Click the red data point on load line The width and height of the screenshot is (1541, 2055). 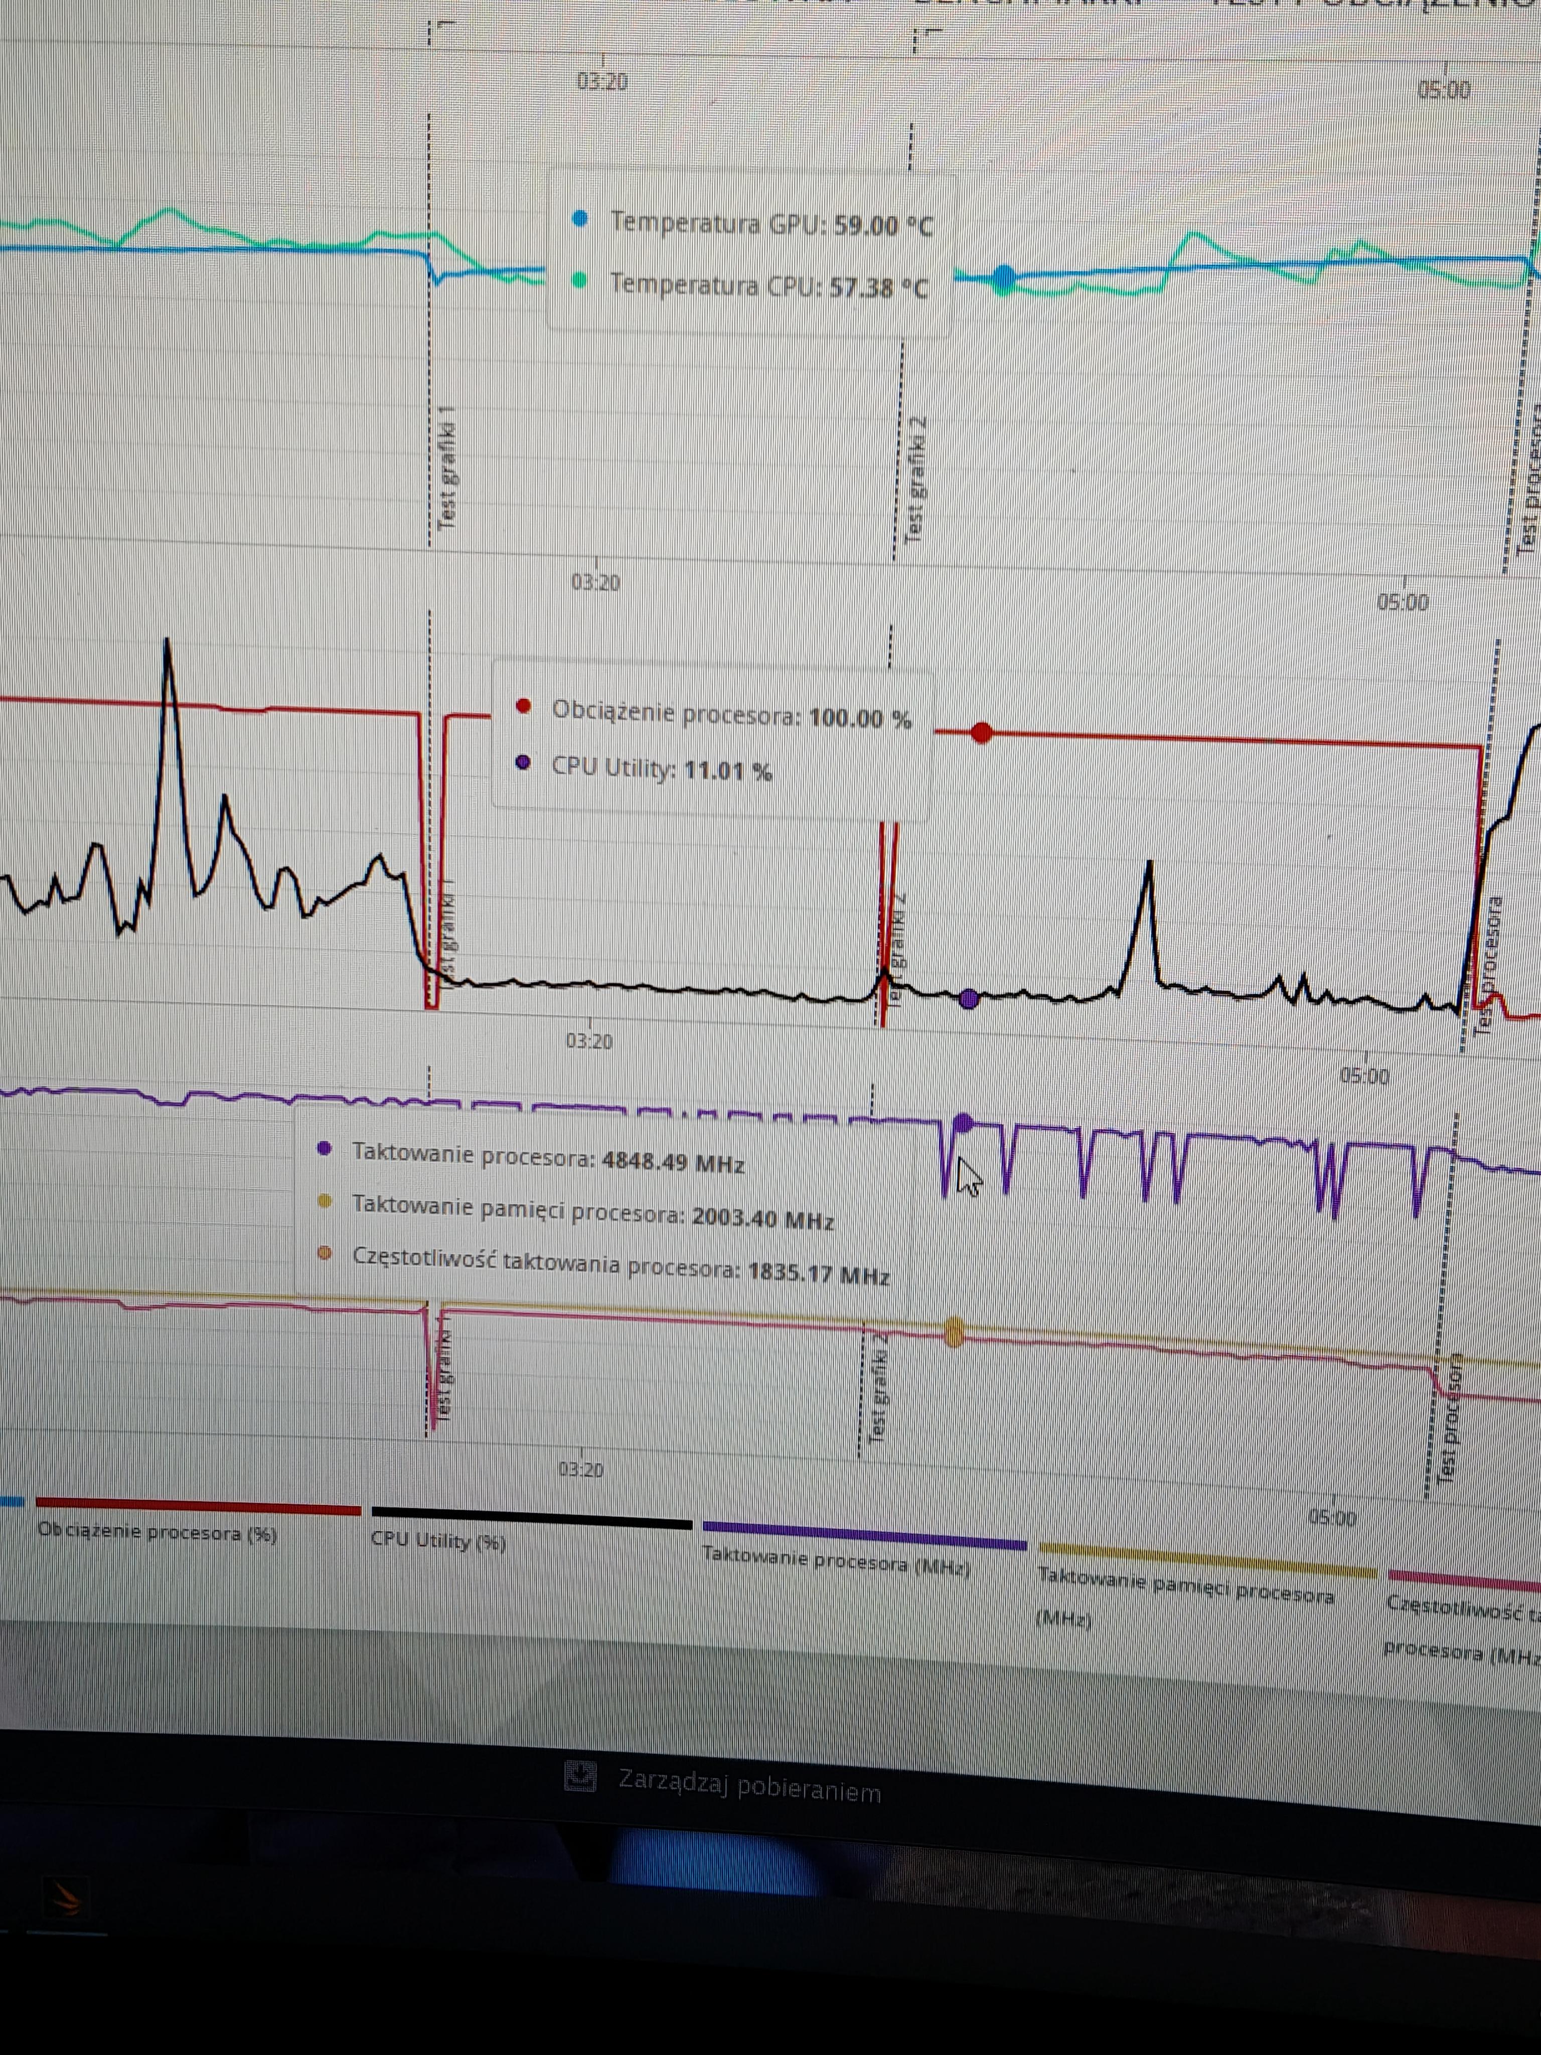tap(982, 733)
